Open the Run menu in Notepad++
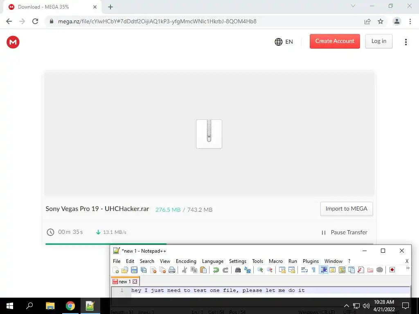Viewport: 419px width, 314px height. coord(293,261)
